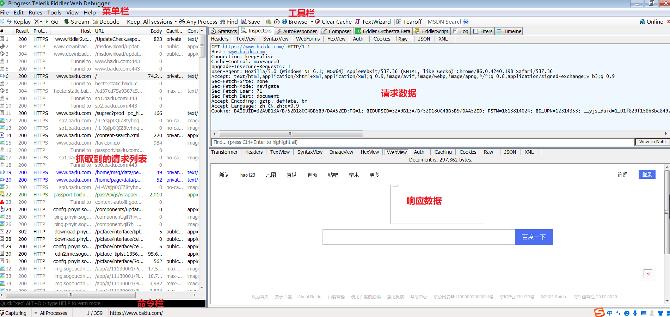Image resolution: width=670 pixels, height=317 pixels.
Task: Click the View in Notepad button
Action: click(x=652, y=142)
